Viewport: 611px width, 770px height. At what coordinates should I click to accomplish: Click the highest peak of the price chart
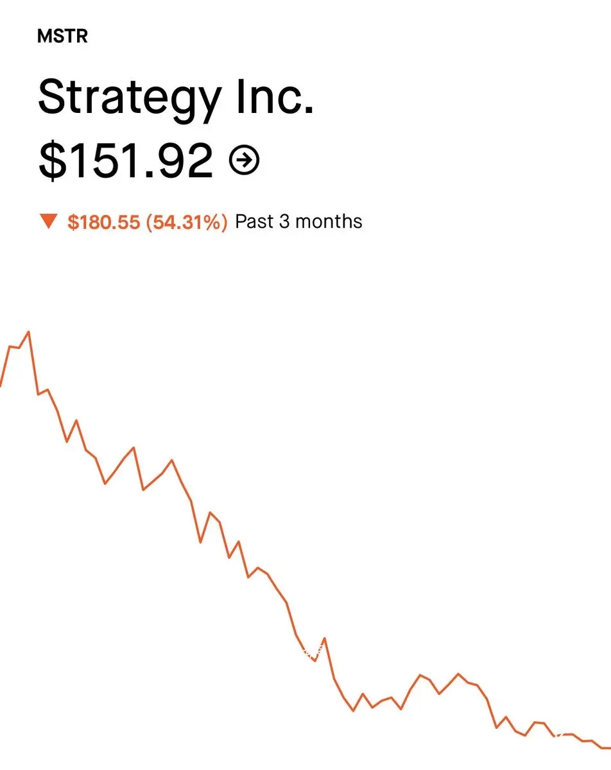[x=28, y=332]
